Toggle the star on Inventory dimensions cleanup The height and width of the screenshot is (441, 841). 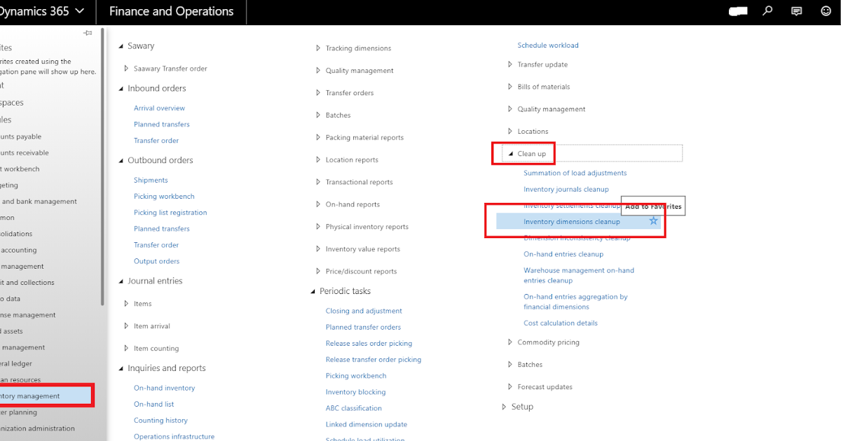(x=653, y=221)
